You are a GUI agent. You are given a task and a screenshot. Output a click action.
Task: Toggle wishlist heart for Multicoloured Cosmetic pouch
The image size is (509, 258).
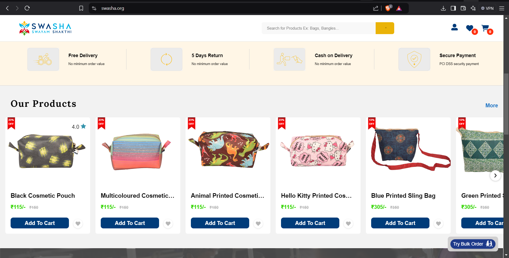[x=168, y=224]
